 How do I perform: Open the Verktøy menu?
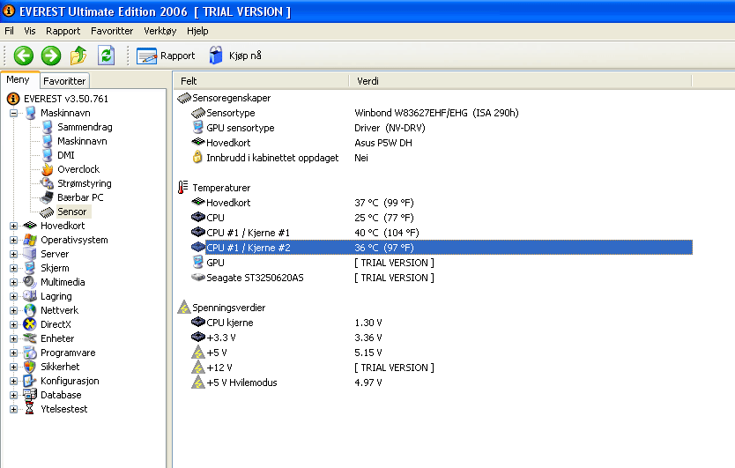click(x=160, y=31)
